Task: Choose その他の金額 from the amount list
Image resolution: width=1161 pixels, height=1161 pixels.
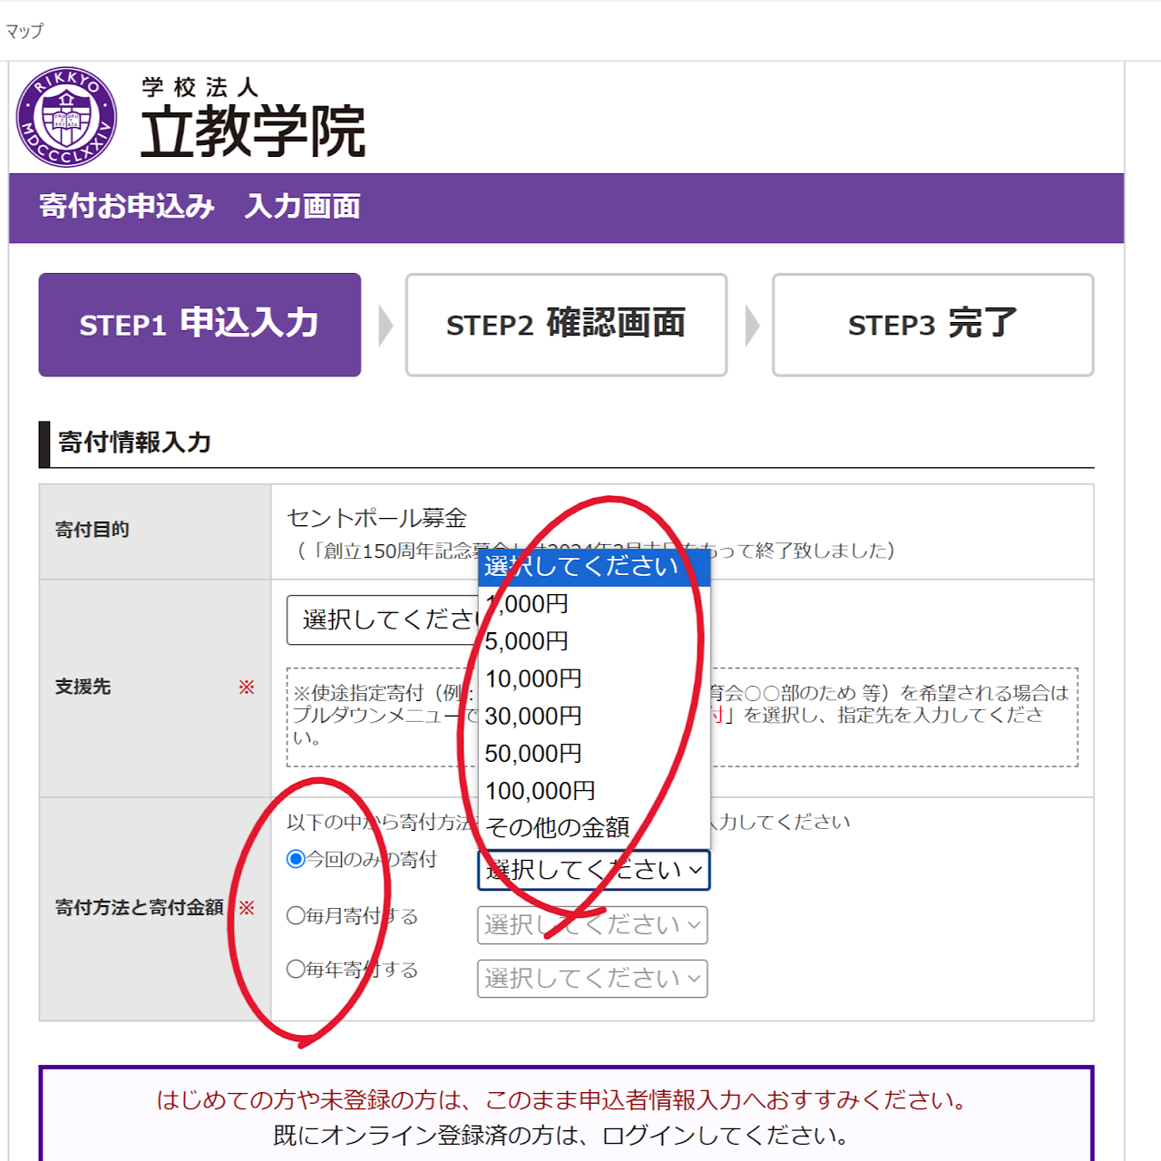Action: 594,827
